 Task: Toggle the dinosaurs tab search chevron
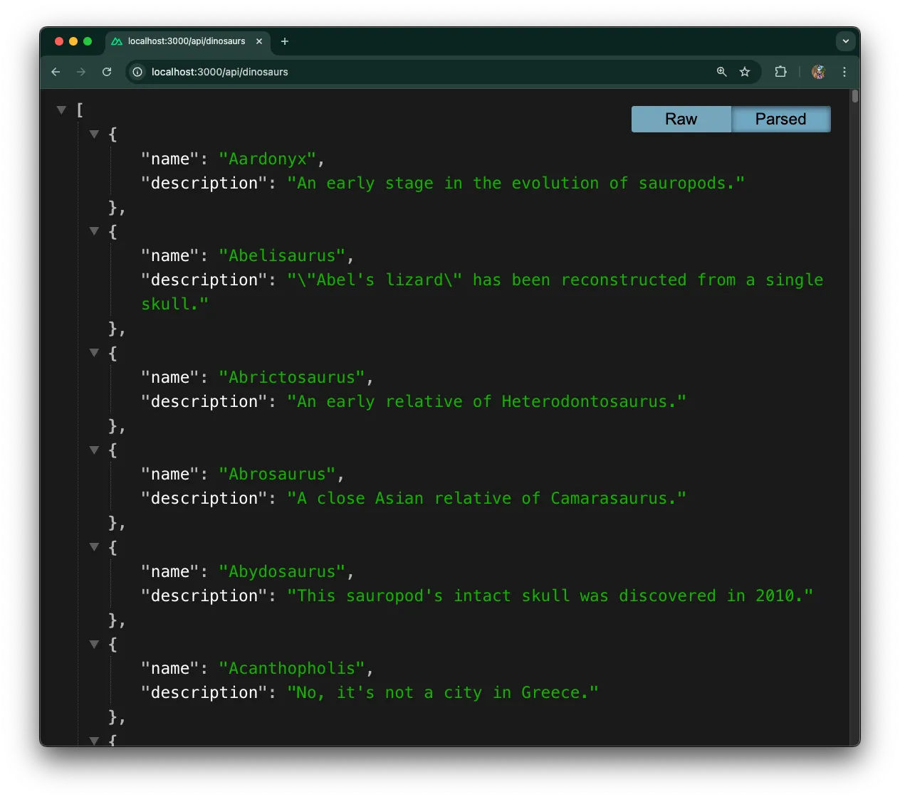(x=845, y=41)
